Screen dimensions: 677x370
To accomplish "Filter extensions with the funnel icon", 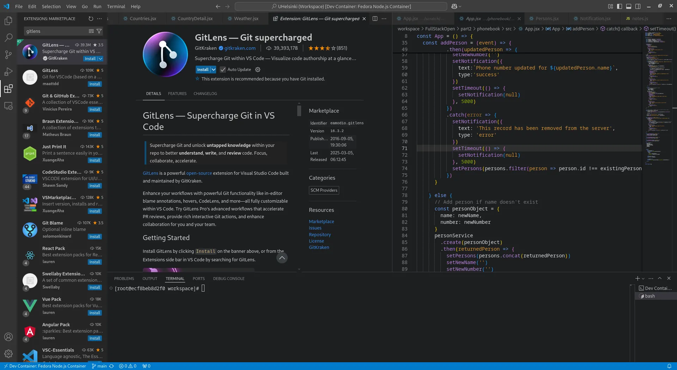I will click(99, 31).
